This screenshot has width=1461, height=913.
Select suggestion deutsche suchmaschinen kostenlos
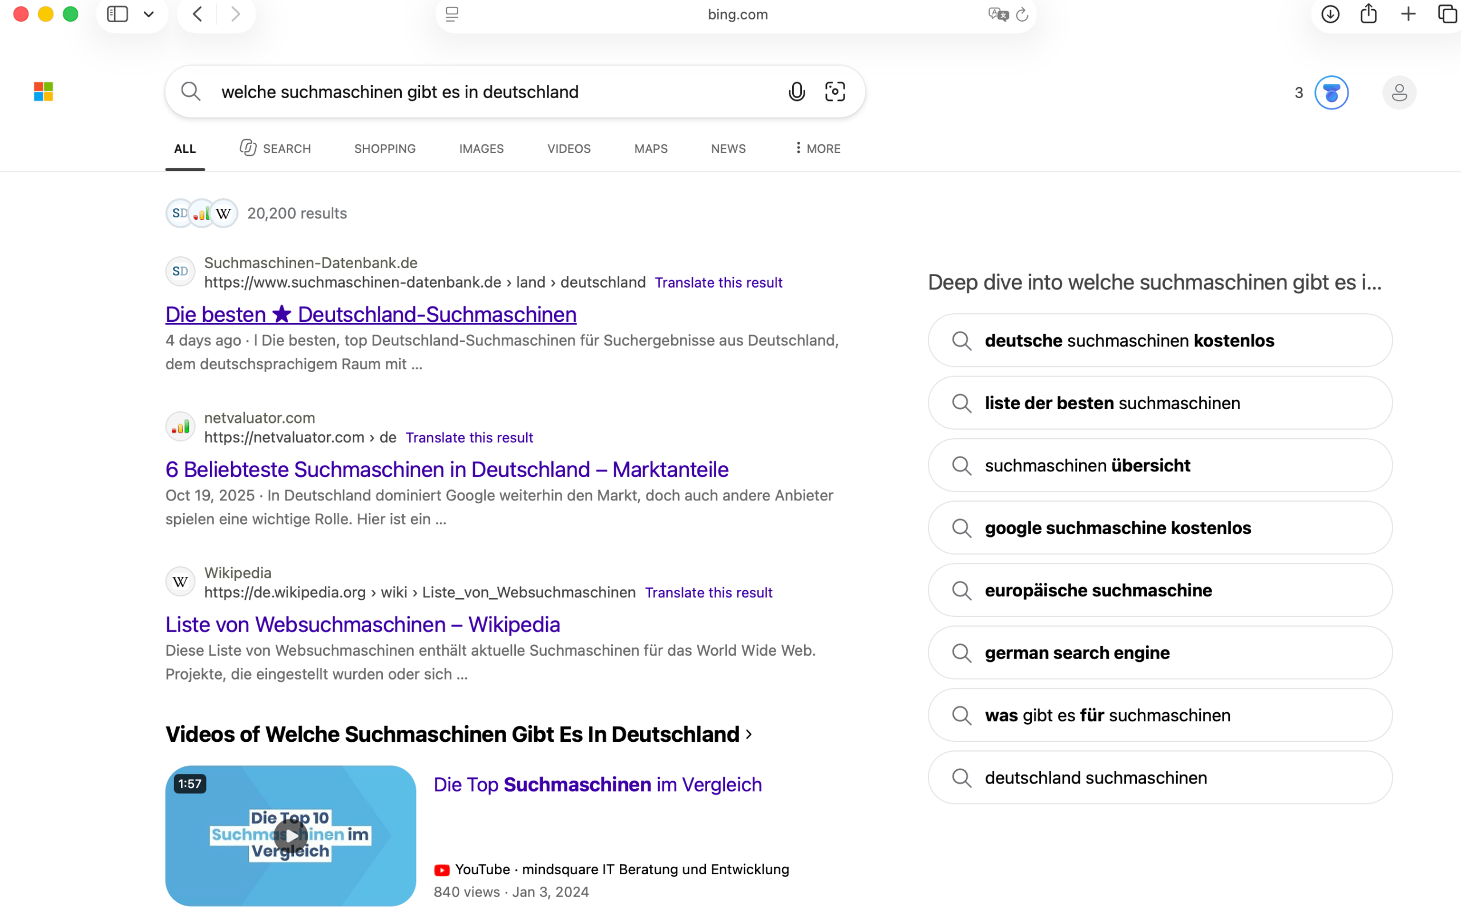point(1160,341)
